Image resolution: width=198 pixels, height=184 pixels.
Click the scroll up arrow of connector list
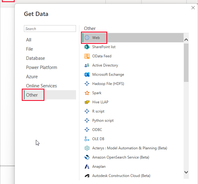pos(186,40)
